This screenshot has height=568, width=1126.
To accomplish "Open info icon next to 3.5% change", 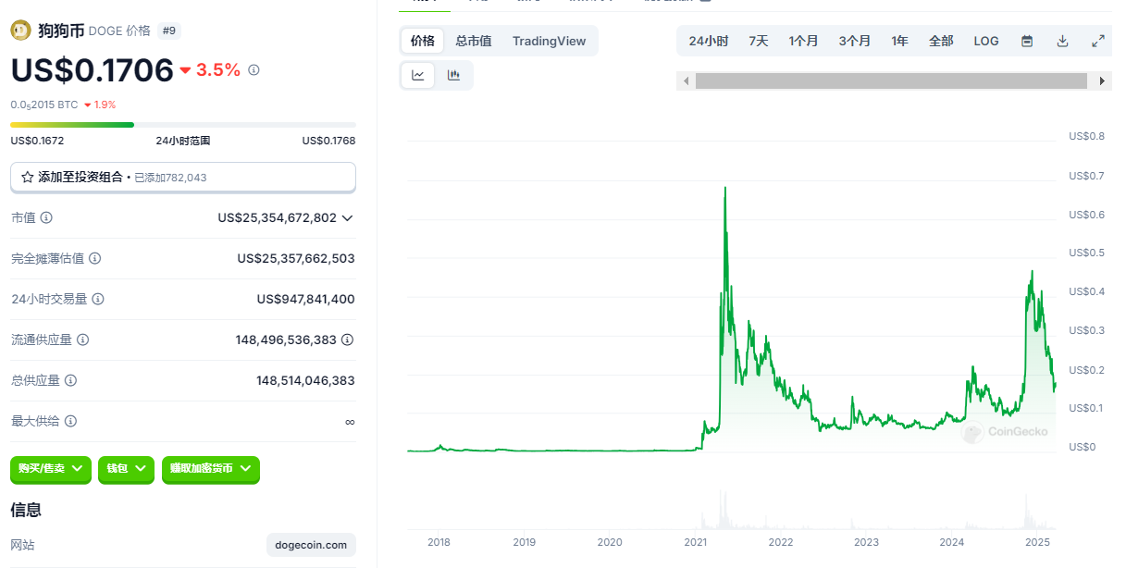I will point(254,69).
